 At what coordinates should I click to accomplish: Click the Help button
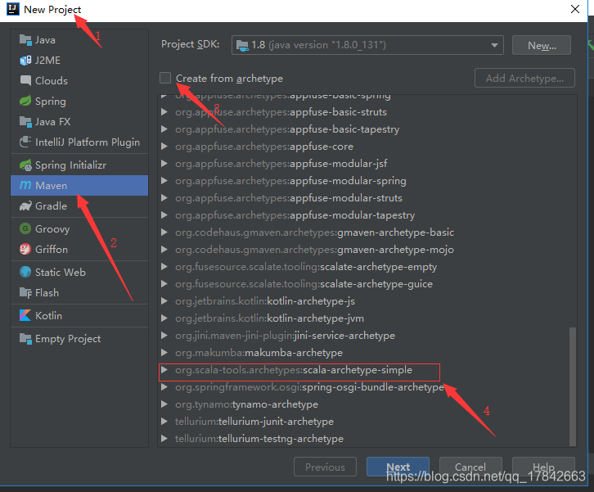coord(543,467)
